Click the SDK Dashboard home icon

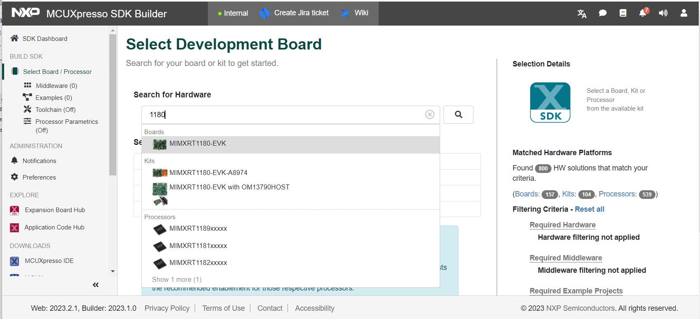coord(14,38)
